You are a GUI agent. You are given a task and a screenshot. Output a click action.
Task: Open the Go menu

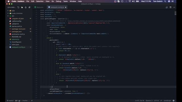pos(53,1)
